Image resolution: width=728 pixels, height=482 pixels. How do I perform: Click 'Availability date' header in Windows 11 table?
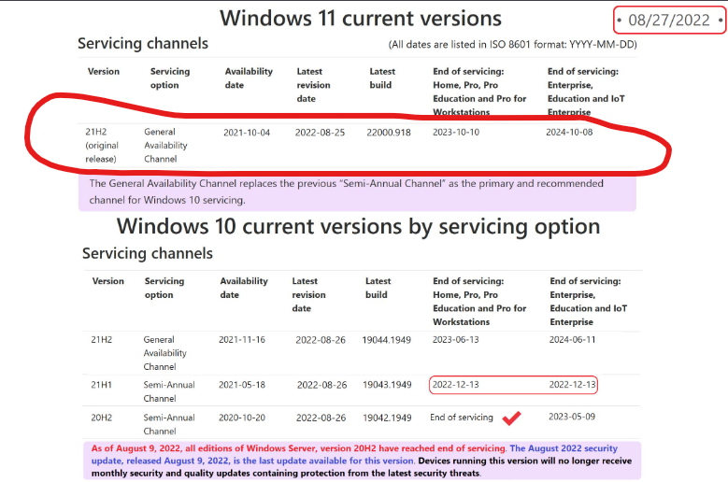249,78
